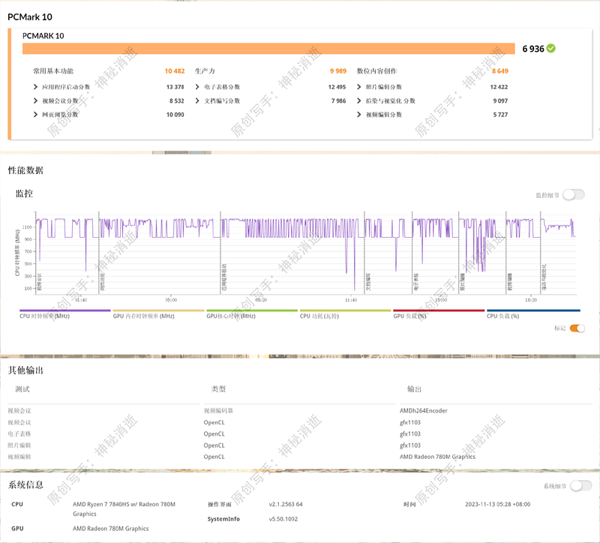Click the 系统信息 section heading
Viewport: 600px width, 543px height.
(25, 484)
